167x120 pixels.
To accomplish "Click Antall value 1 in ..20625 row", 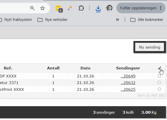I will tap(53, 89).
